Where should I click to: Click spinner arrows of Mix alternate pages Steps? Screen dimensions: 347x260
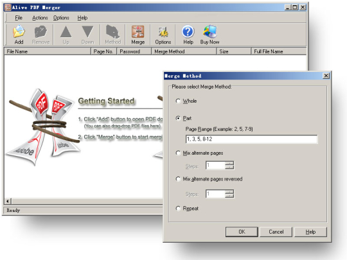[x=229, y=166]
